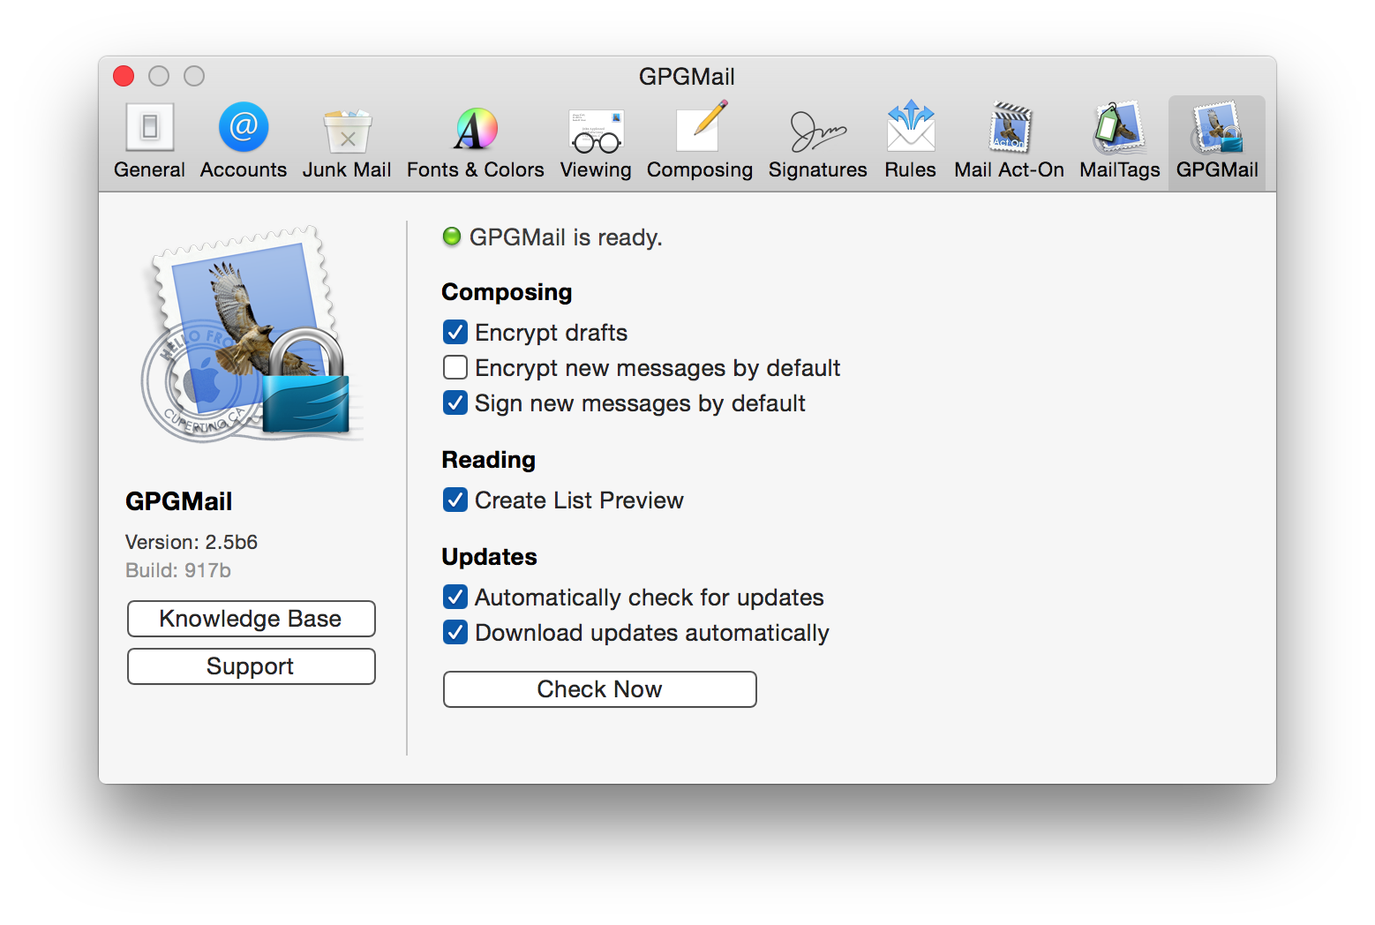This screenshot has width=1375, height=925.
Task: Click the Reading section heading
Action: coord(489,460)
